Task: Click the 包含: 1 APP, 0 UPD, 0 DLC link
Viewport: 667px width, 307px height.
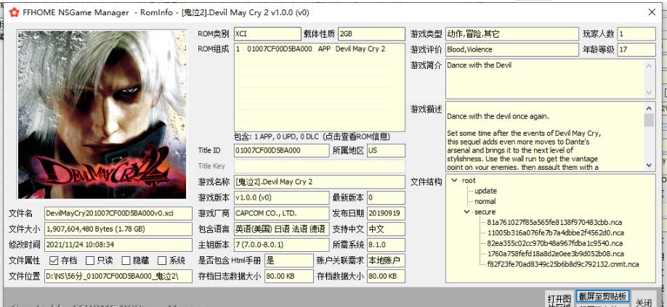Action: 312,136
